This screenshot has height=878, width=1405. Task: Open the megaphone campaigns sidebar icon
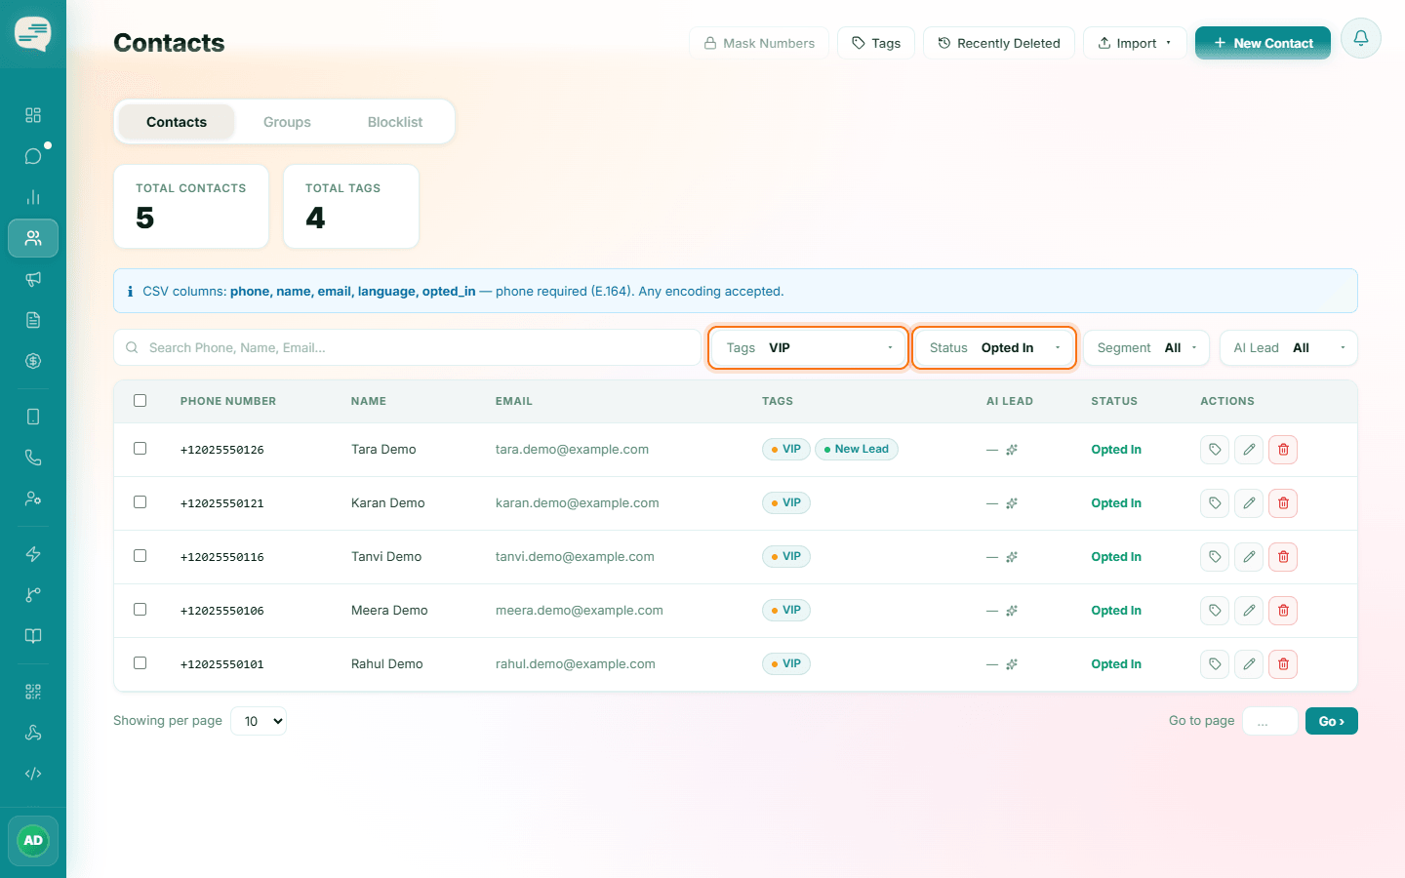(33, 279)
